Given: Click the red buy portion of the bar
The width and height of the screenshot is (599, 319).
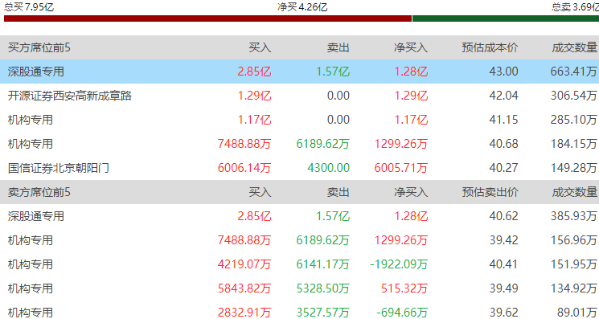Looking at the screenshot, I should pyautogui.click(x=207, y=18).
